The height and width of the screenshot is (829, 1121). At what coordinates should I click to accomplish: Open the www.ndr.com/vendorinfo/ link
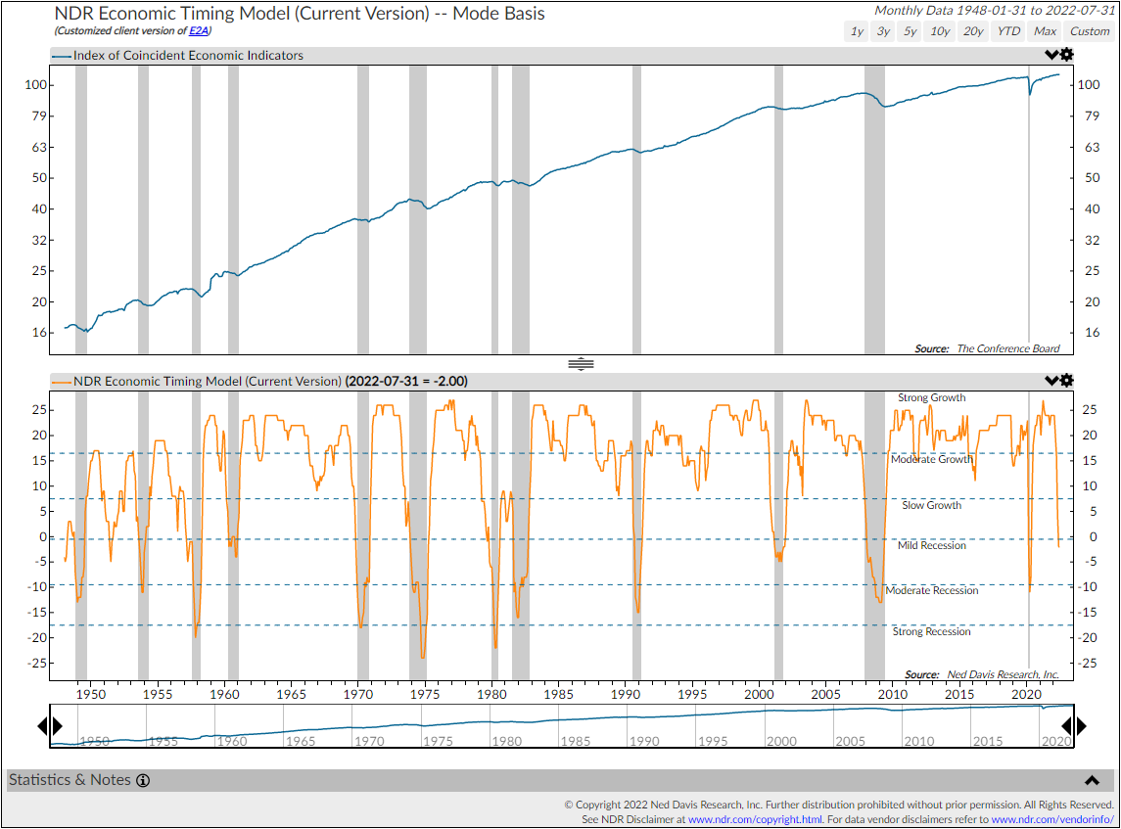1052,820
